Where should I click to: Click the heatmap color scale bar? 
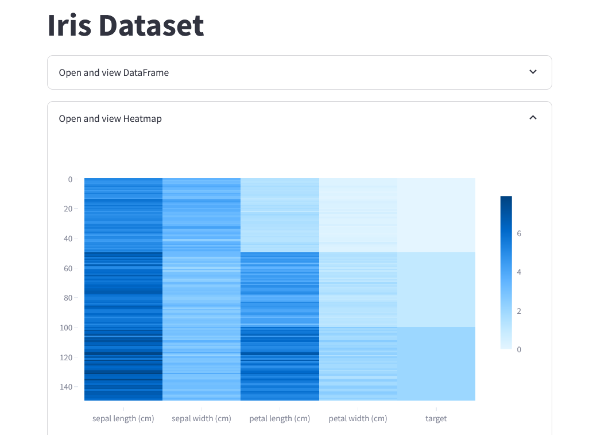[x=506, y=272]
